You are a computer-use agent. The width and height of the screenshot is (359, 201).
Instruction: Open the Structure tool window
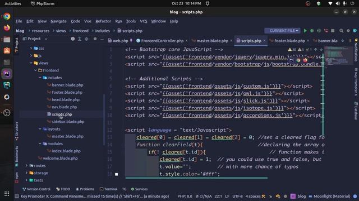click(x=16, y=131)
